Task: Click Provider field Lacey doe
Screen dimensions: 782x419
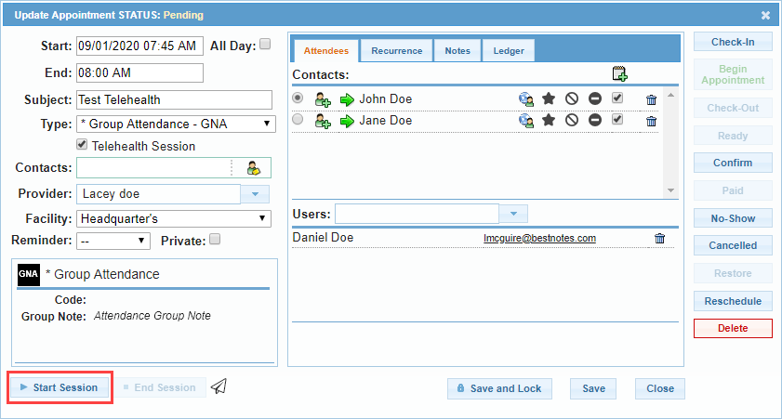Action: [x=159, y=194]
